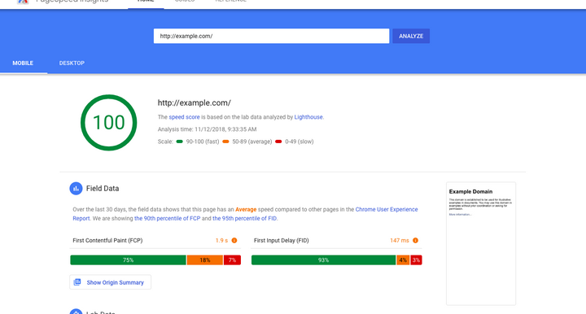Click the Analyze button
This screenshot has width=586, height=314.
(x=411, y=37)
